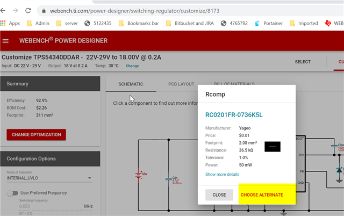Click the browser address bar URL
Viewport: 344px width, 216px height.
click(134, 11)
